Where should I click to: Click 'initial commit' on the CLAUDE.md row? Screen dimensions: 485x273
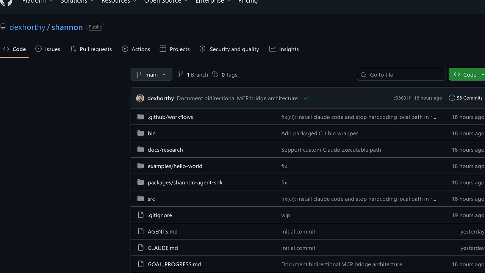pyautogui.click(x=298, y=248)
